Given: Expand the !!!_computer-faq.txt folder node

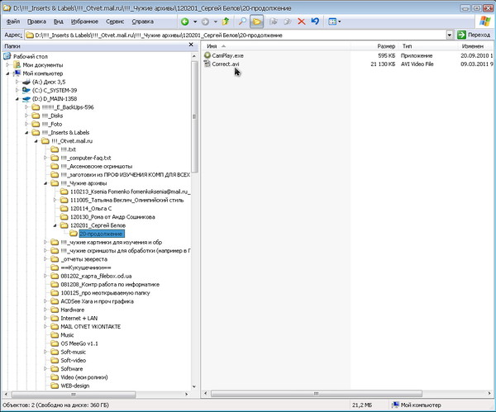Looking at the screenshot, I should click(45, 158).
